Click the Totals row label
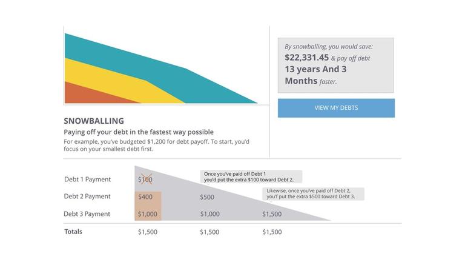Viewport: 465px width, 262px height. (73, 232)
